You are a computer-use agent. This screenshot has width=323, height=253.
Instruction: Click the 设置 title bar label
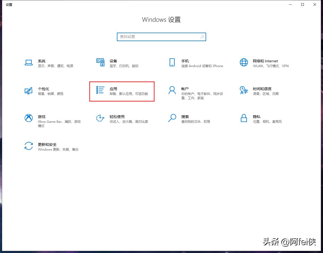coord(9,5)
